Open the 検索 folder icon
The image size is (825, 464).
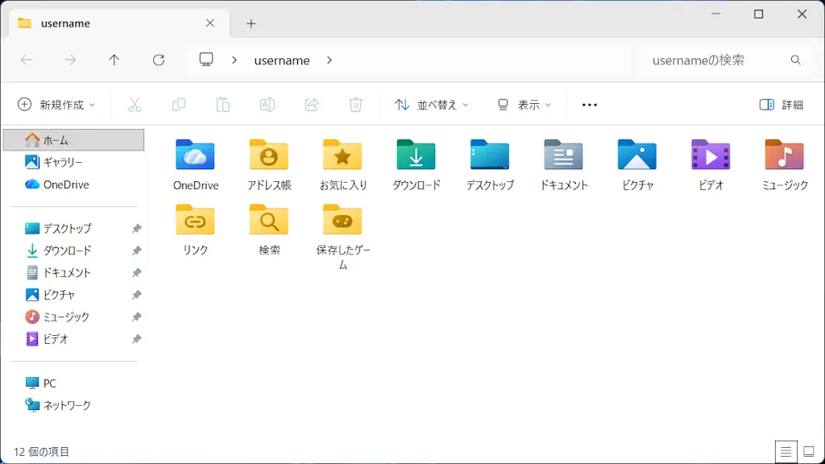(269, 221)
